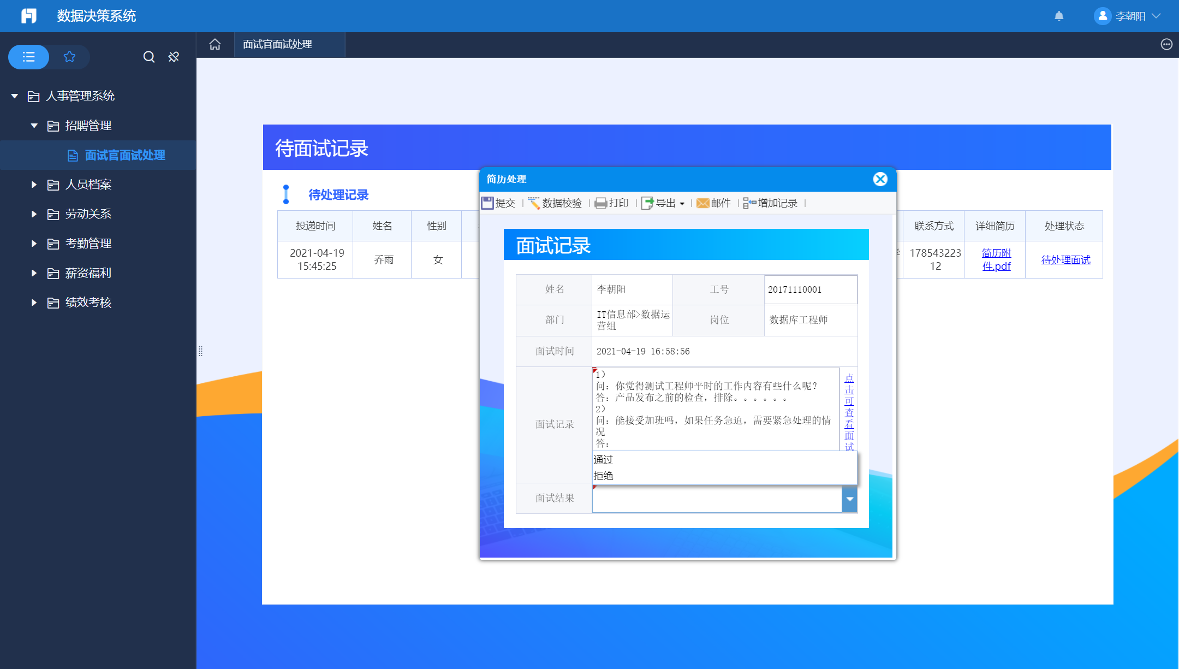
Task: Click the notification bell icon
Action: pos(1059,16)
